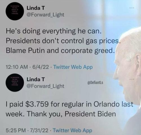
Task: Open Twitter Web App link beside 6/4/22
Action: coord(73,67)
